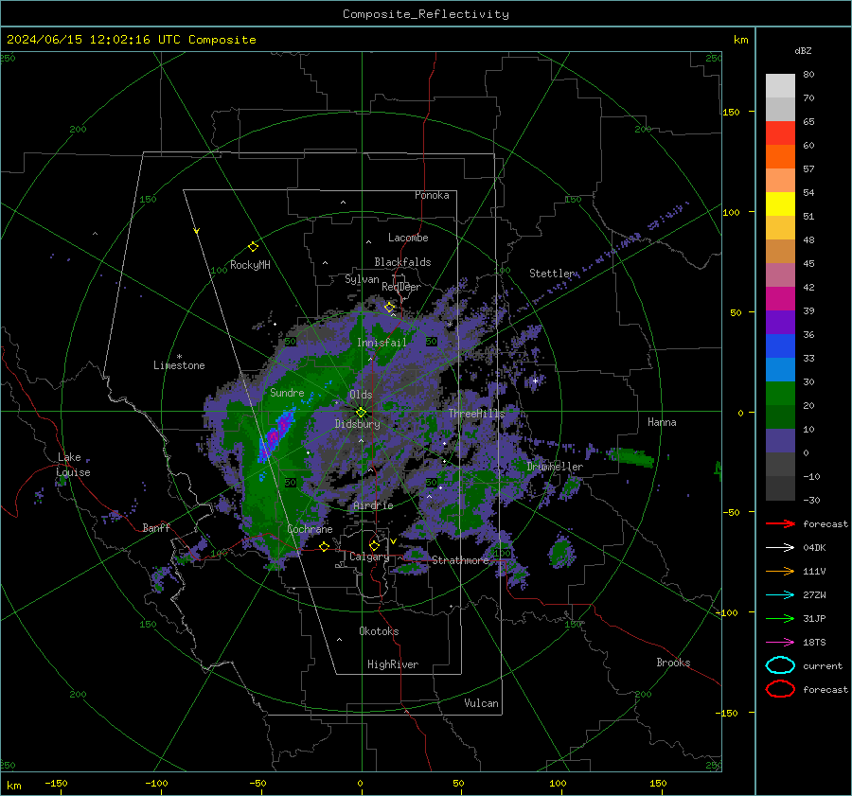Click the Cochrane city label
Viewport: 852px width, 796px height.
[x=310, y=529]
